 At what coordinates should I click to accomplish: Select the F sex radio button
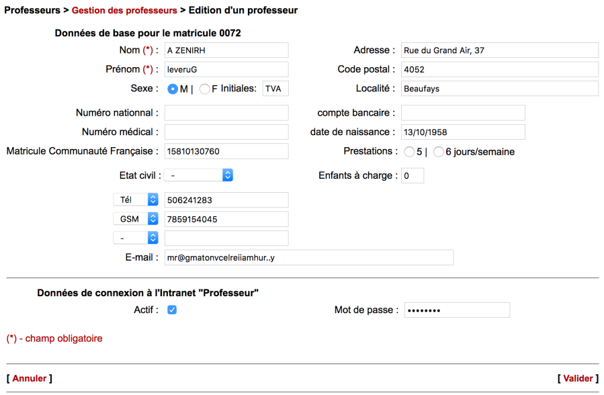pyautogui.click(x=204, y=88)
